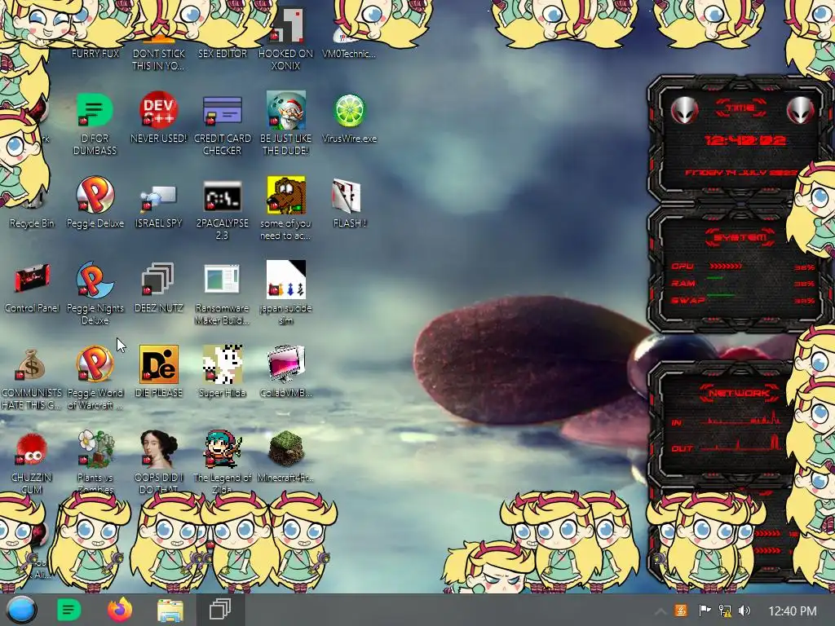
Task: Click the NETWORK widget header
Action: click(x=739, y=393)
